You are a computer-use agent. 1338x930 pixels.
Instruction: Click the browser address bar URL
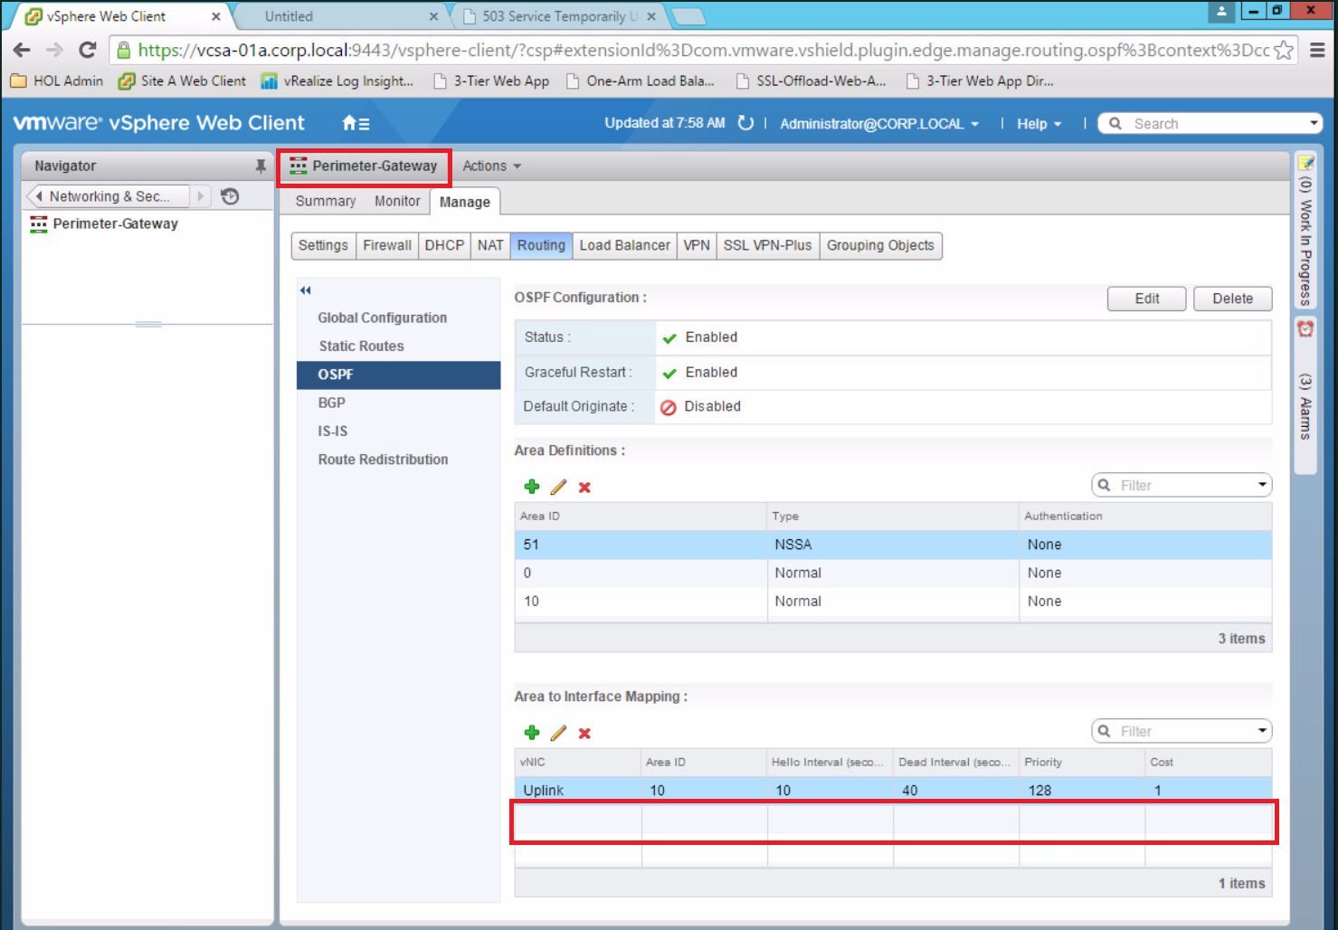704,50
